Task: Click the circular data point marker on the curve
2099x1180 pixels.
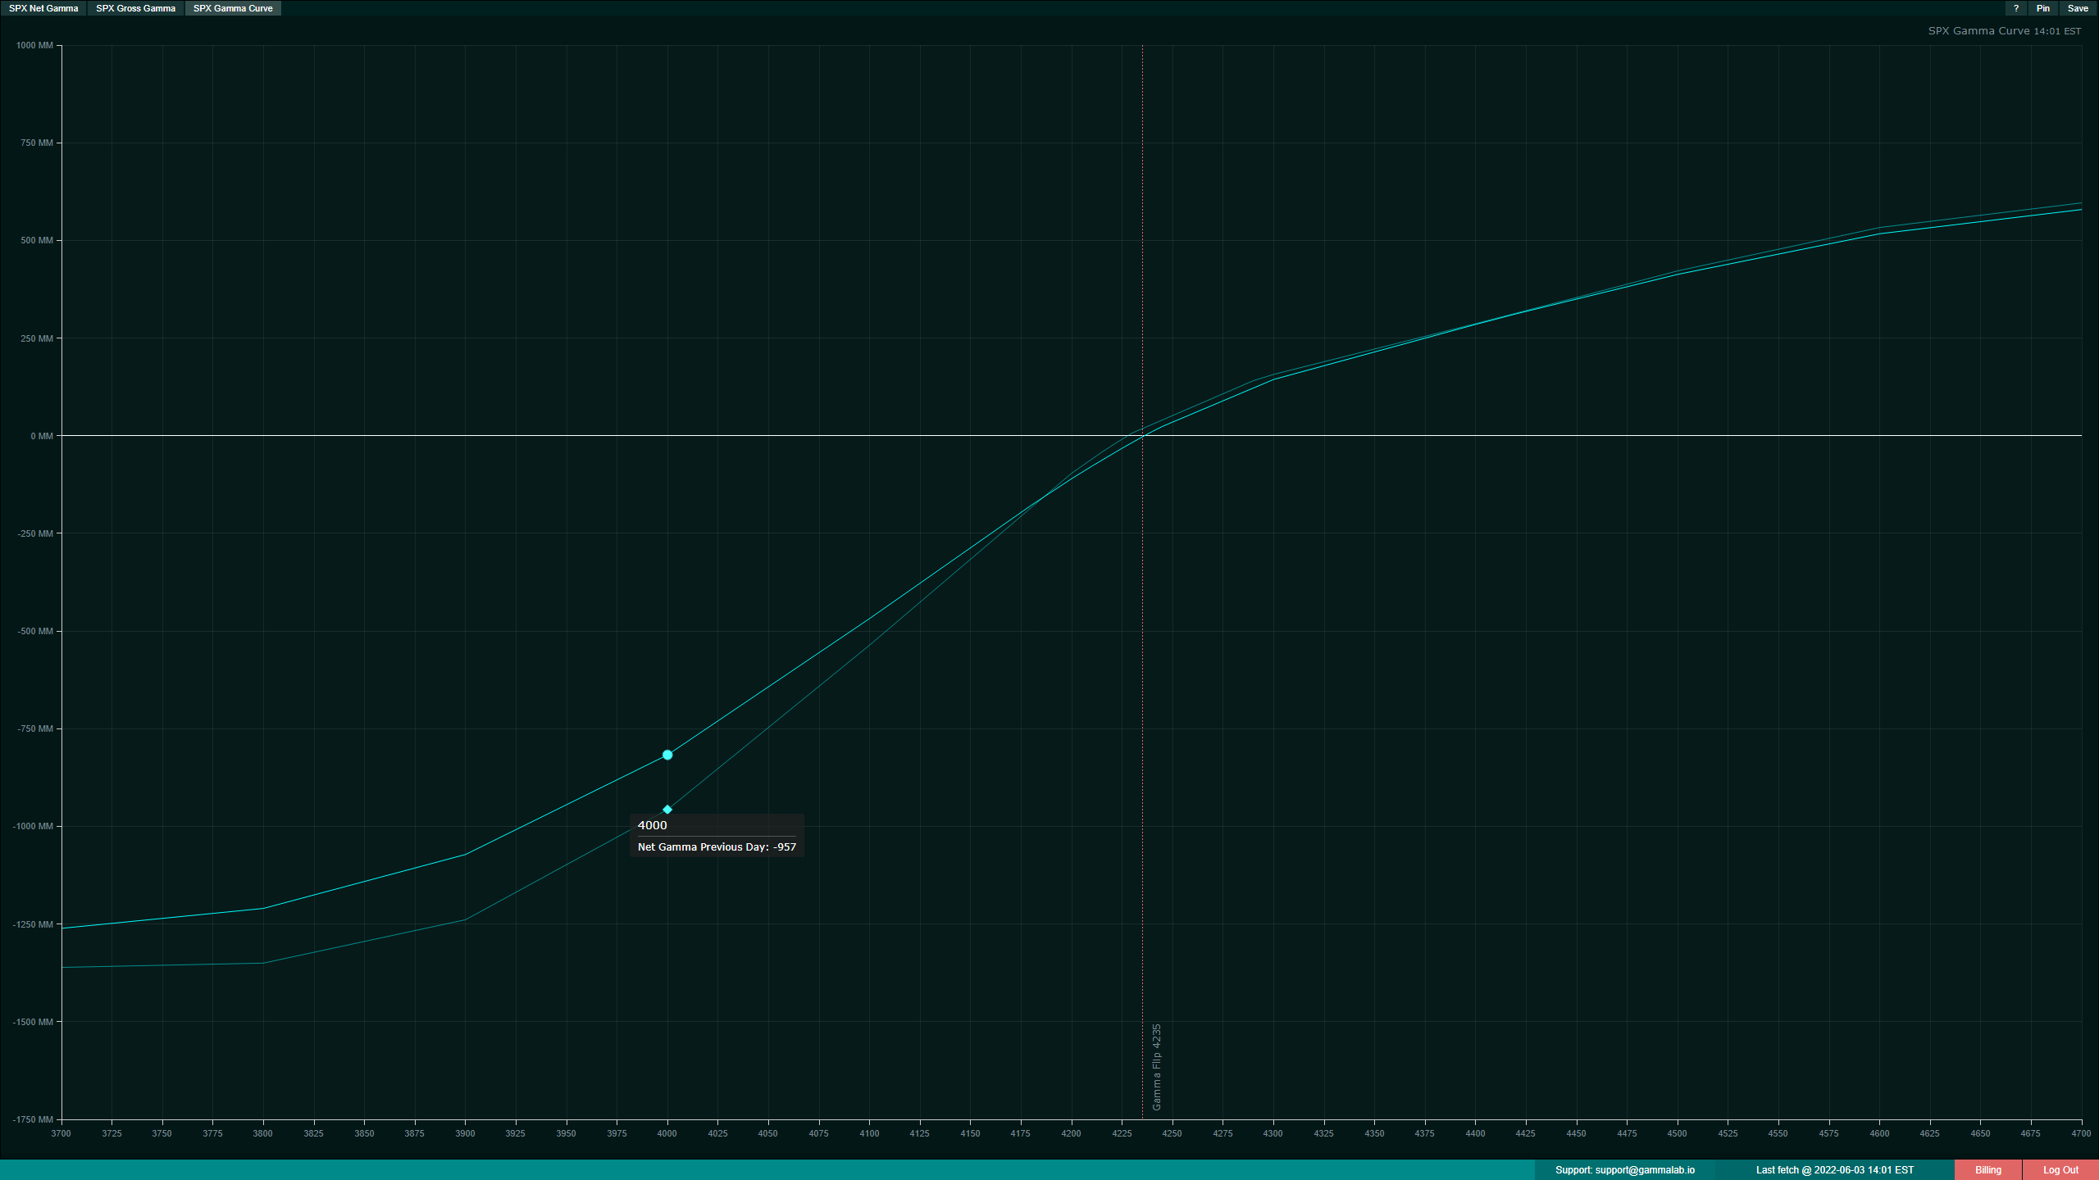Action: click(667, 755)
